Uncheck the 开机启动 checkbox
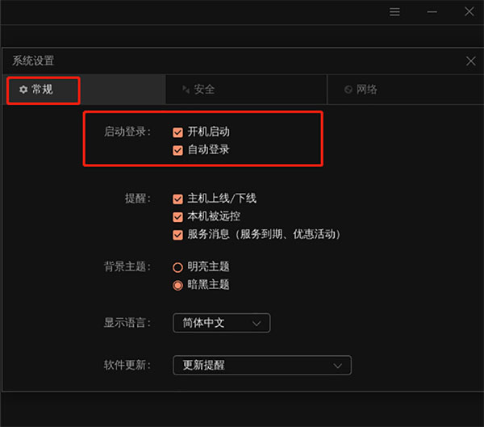The image size is (484, 427). tap(177, 131)
